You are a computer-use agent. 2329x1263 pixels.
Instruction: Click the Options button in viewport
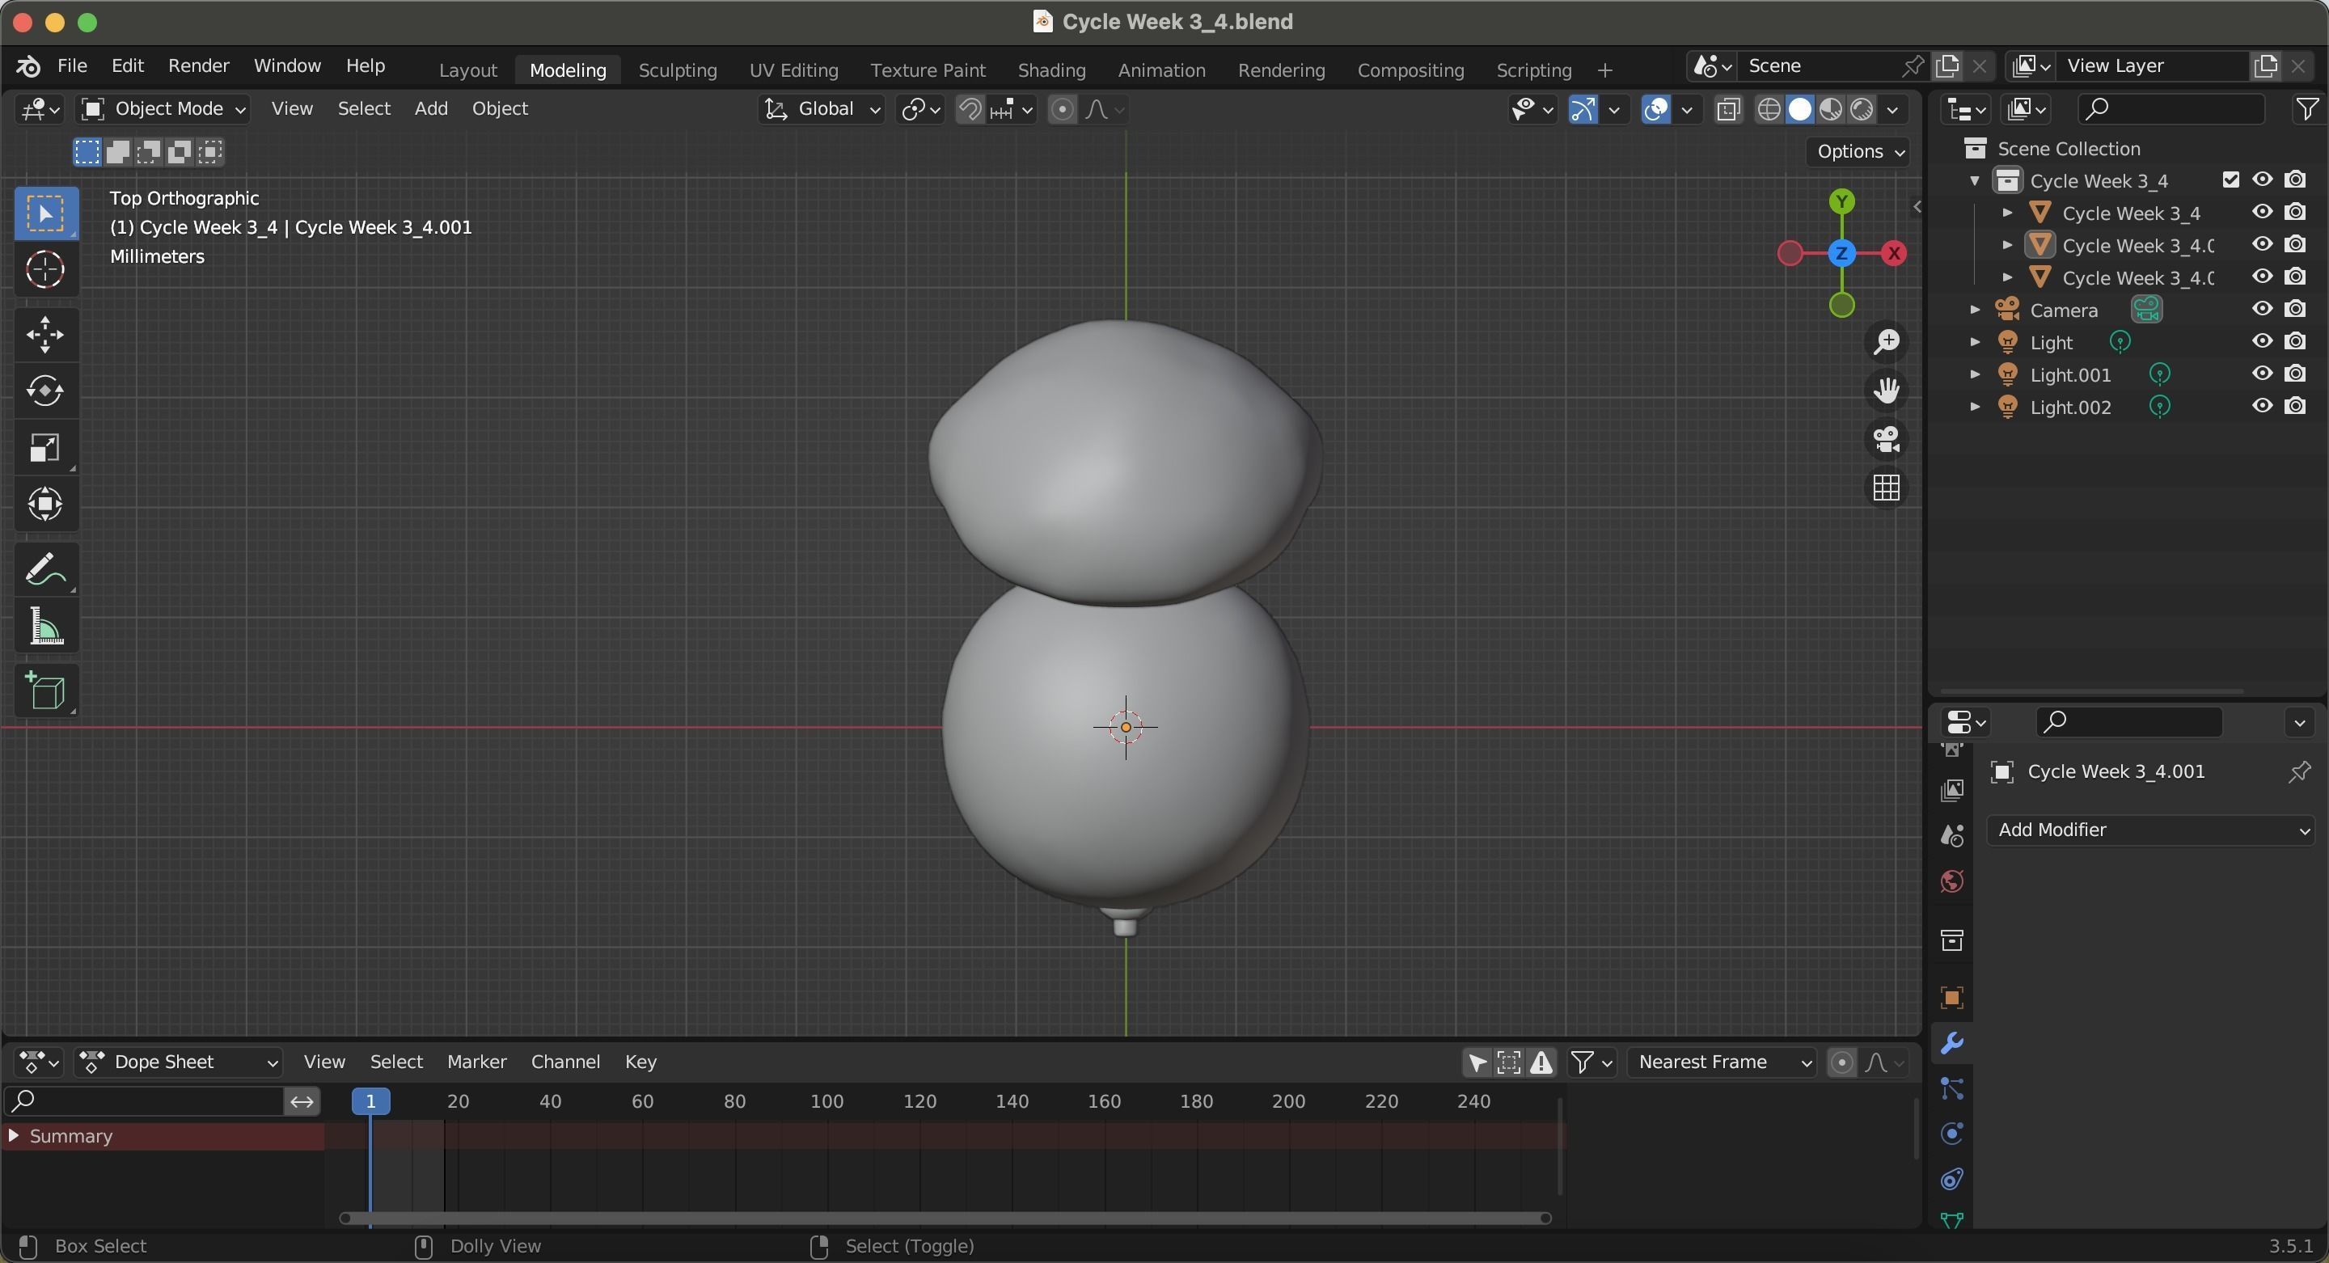(1860, 152)
